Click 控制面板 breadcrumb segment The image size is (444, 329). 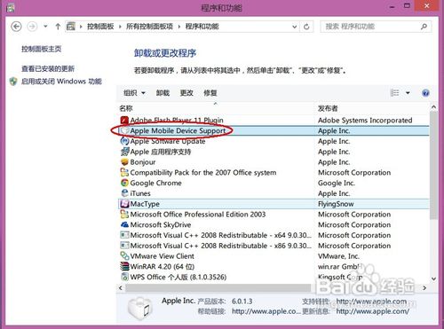(x=100, y=27)
